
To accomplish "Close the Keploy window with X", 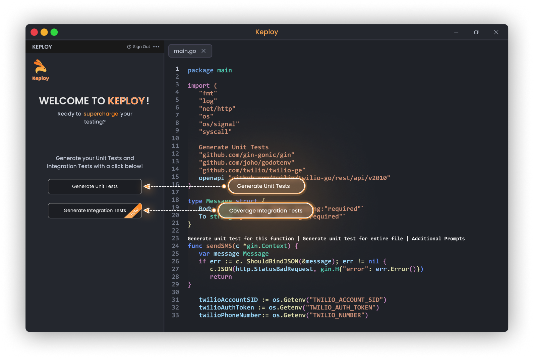I will pyautogui.click(x=496, y=32).
